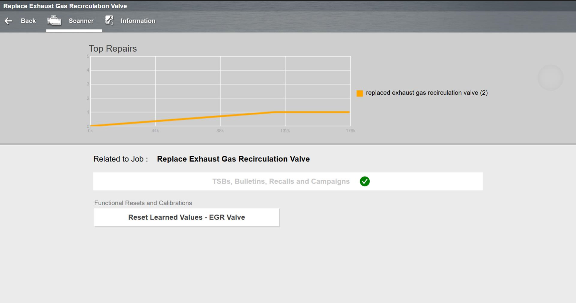
Task: Click the Scanner engine icon
Action: [x=54, y=21]
